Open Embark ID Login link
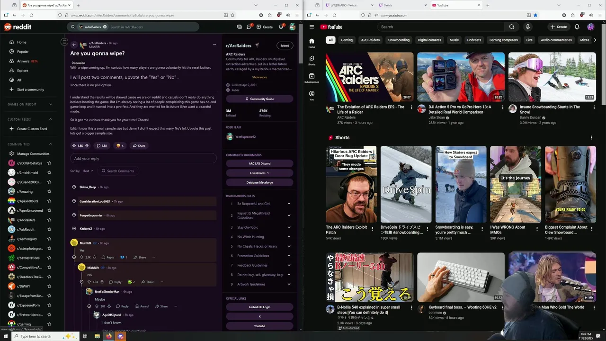Viewport: 606px width, 341px height. (x=259, y=307)
